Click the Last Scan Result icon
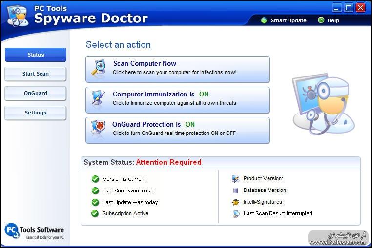 pyautogui.click(x=236, y=214)
